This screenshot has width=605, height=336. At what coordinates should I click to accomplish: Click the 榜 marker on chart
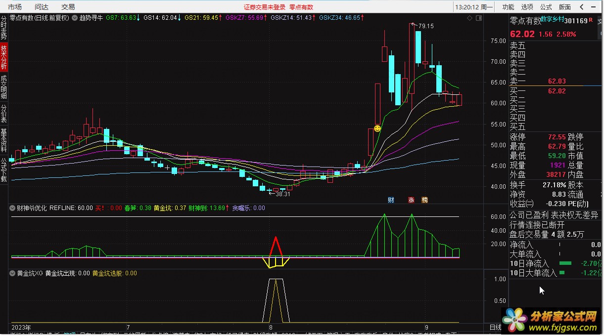coord(424,200)
